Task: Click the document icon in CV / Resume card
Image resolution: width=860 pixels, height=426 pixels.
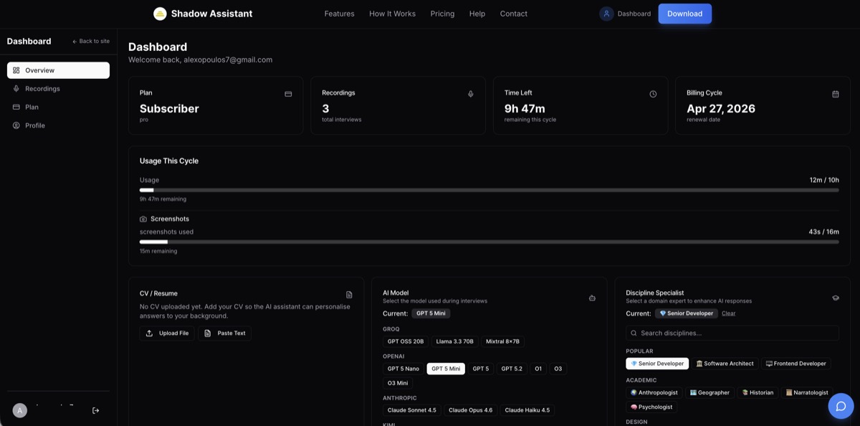Action: point(349,295)
